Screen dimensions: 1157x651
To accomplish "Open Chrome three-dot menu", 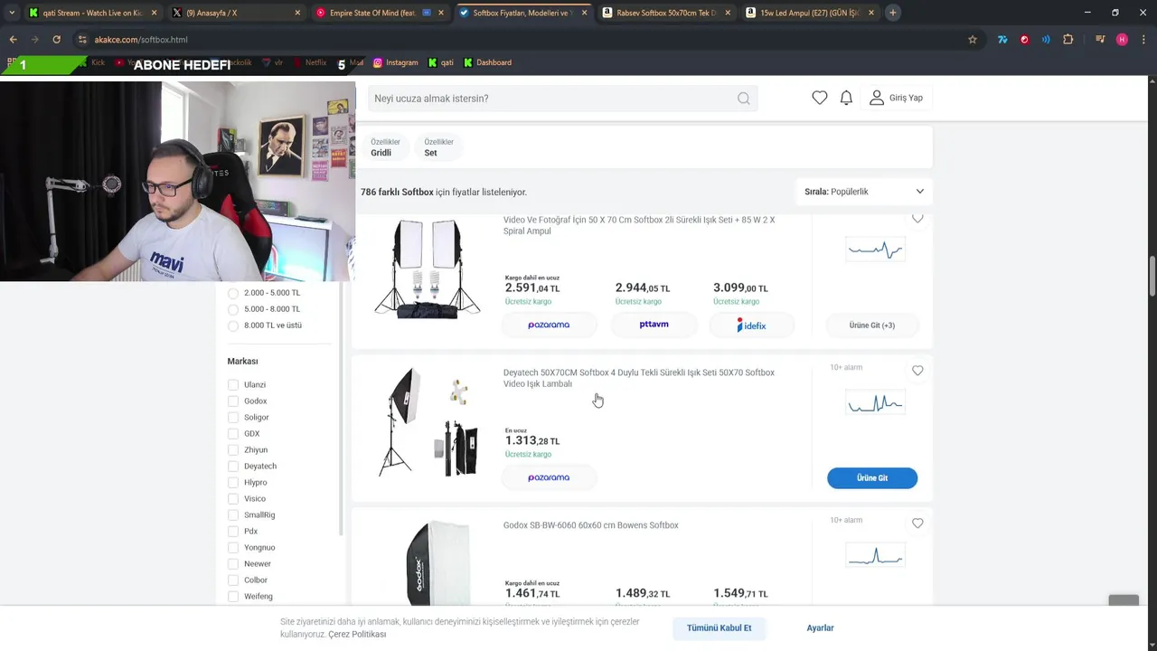I will click(x=1144, y=40).
